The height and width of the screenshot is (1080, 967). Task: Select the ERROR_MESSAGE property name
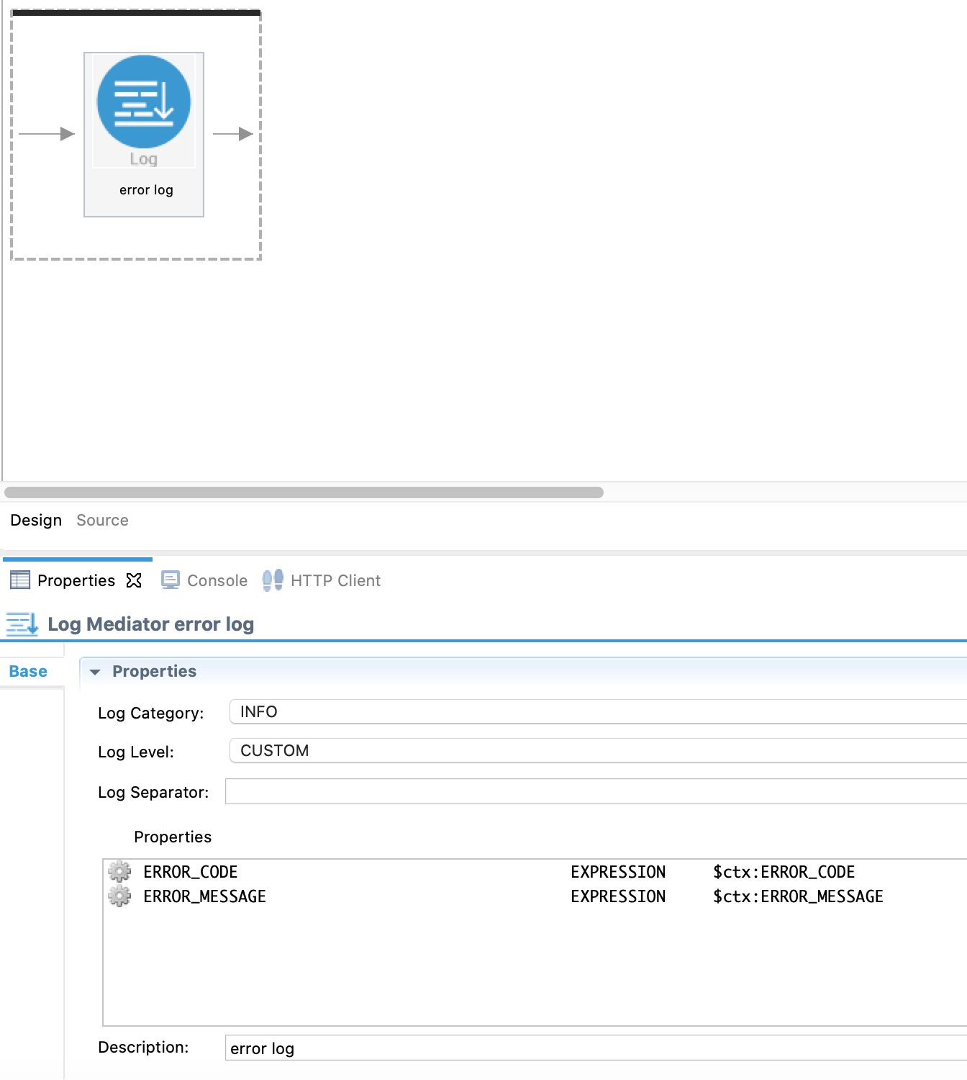(205, 896)
